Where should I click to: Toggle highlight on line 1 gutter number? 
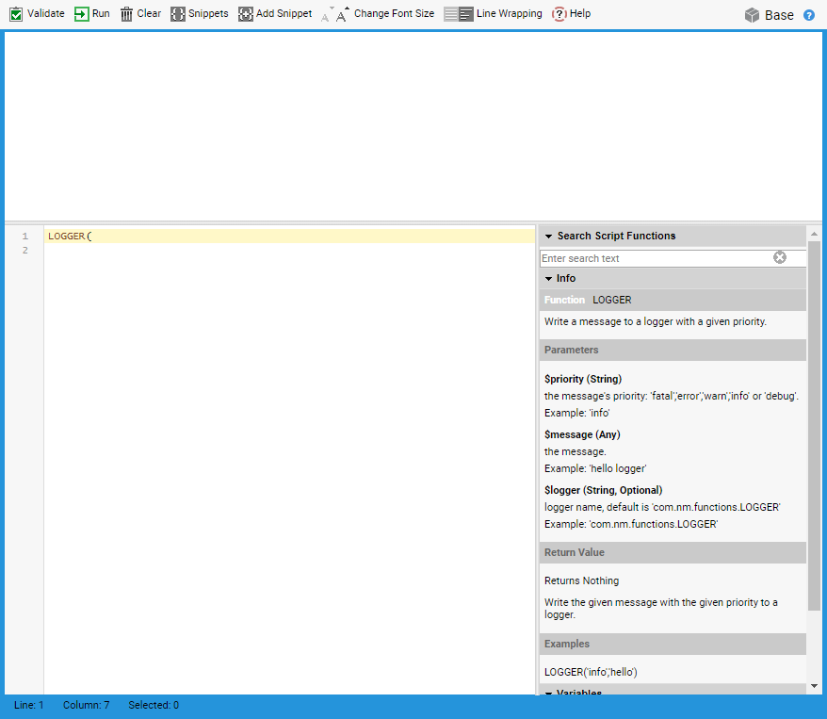click(24, 236)
